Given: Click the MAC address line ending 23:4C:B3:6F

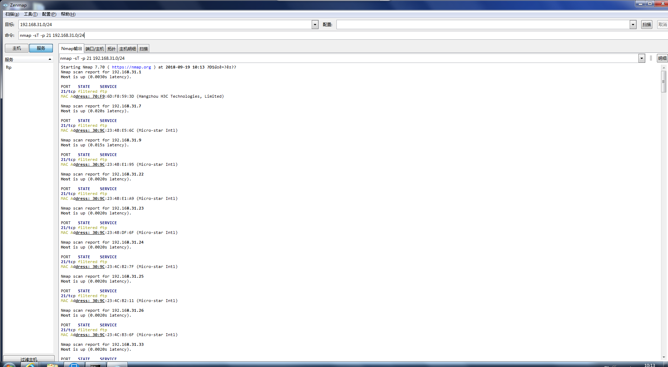Looking at the screenshot, I should pyautogui.click(x=119, y=335).
